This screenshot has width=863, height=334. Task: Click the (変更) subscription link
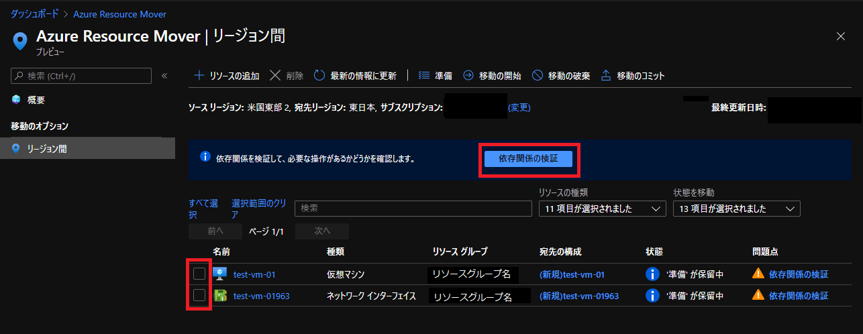click(x=519, y=107)
